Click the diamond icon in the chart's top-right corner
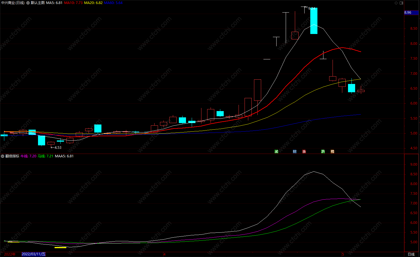This screenshot has height=257, width=420. click(396, 3)
